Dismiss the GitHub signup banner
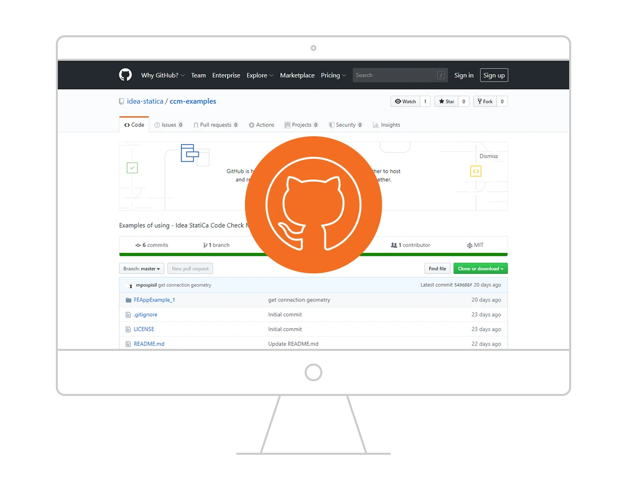 [489, 156]
